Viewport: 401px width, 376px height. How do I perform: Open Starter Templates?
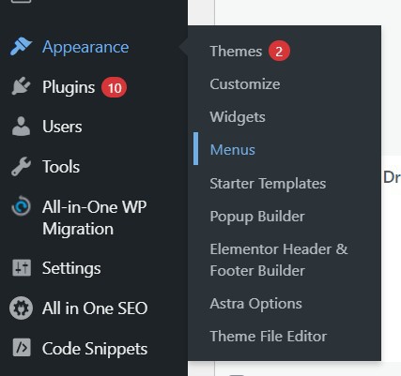coord(268,184)
